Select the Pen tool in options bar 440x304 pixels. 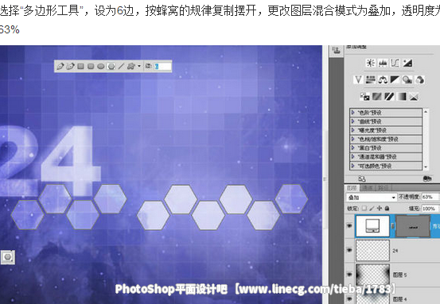(60, 67)
